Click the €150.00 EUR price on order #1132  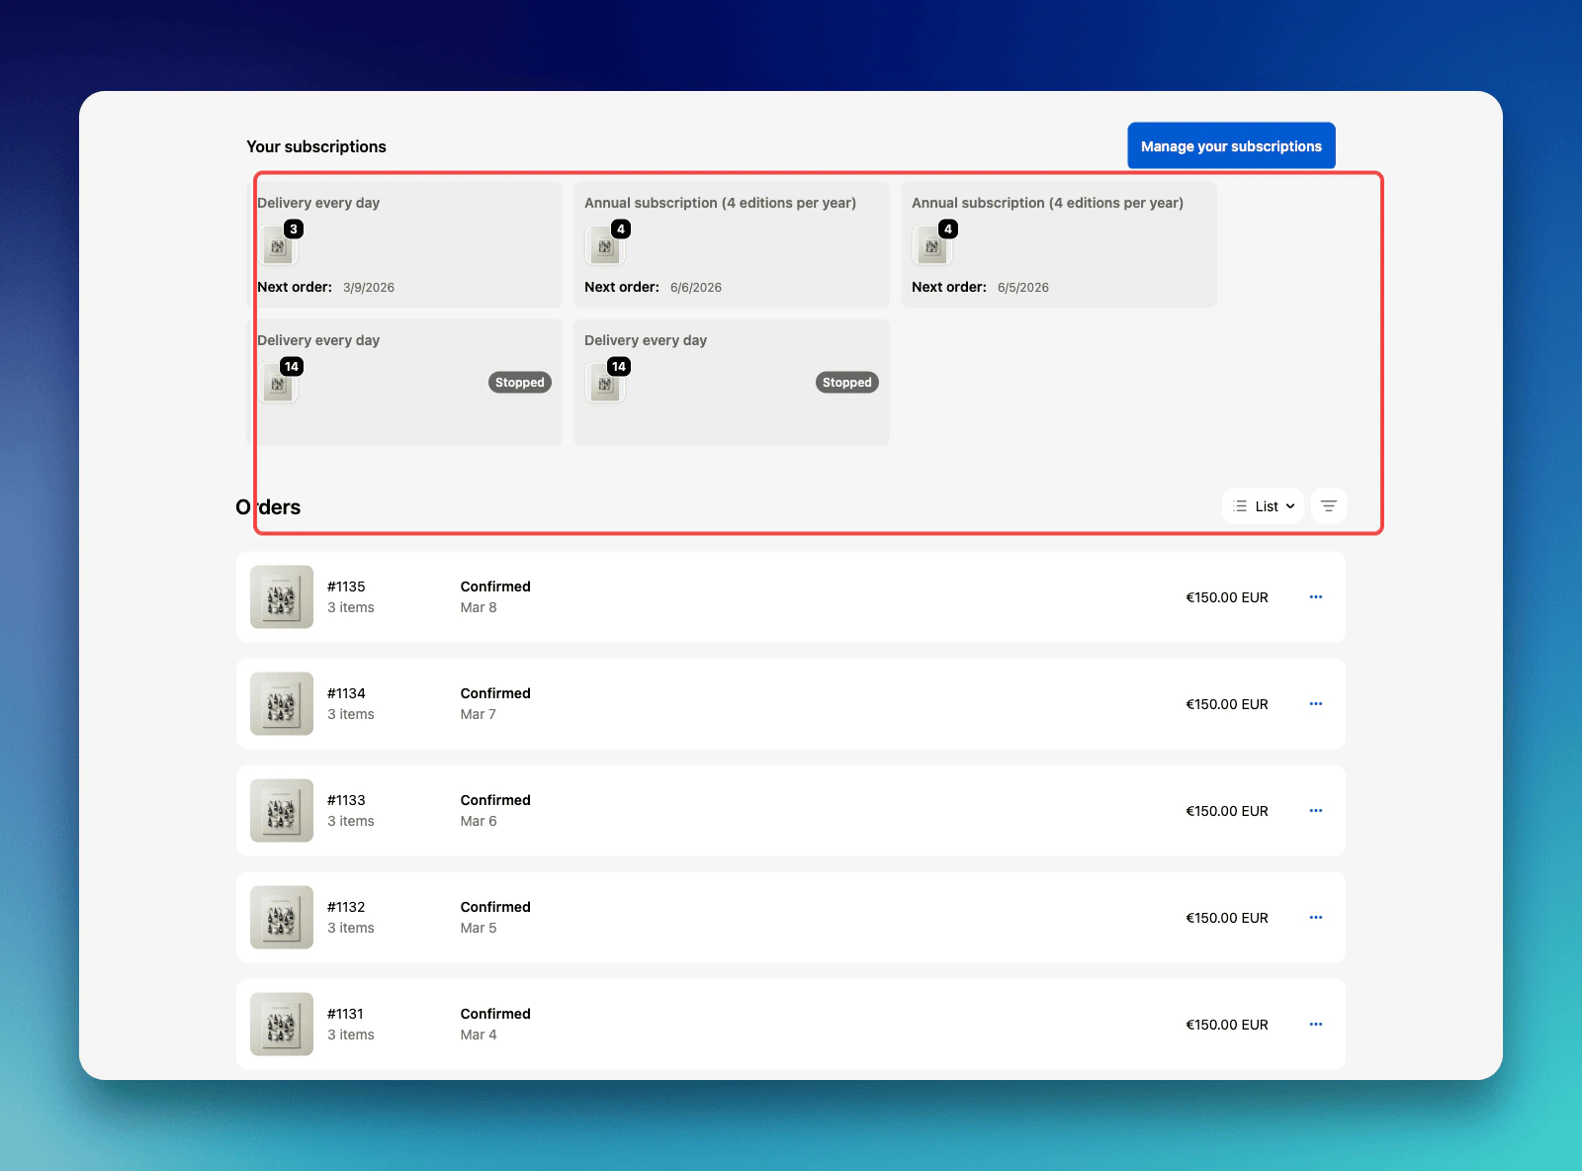pos(1227,917)
